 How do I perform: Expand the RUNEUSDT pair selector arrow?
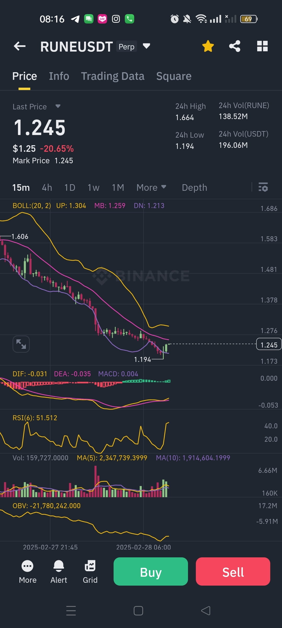(146, 46)
